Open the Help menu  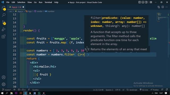(56, 2)
